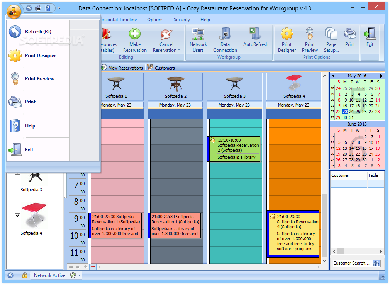Uncheck the Softpedia 4 table checkbox
Image resolution: width=390 pixels, height=285 pixels.
[x=17, y=215]
